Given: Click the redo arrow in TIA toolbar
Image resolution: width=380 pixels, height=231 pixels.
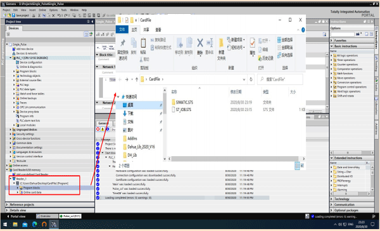Looking at the screenshot, I should [x=66, y=15].
